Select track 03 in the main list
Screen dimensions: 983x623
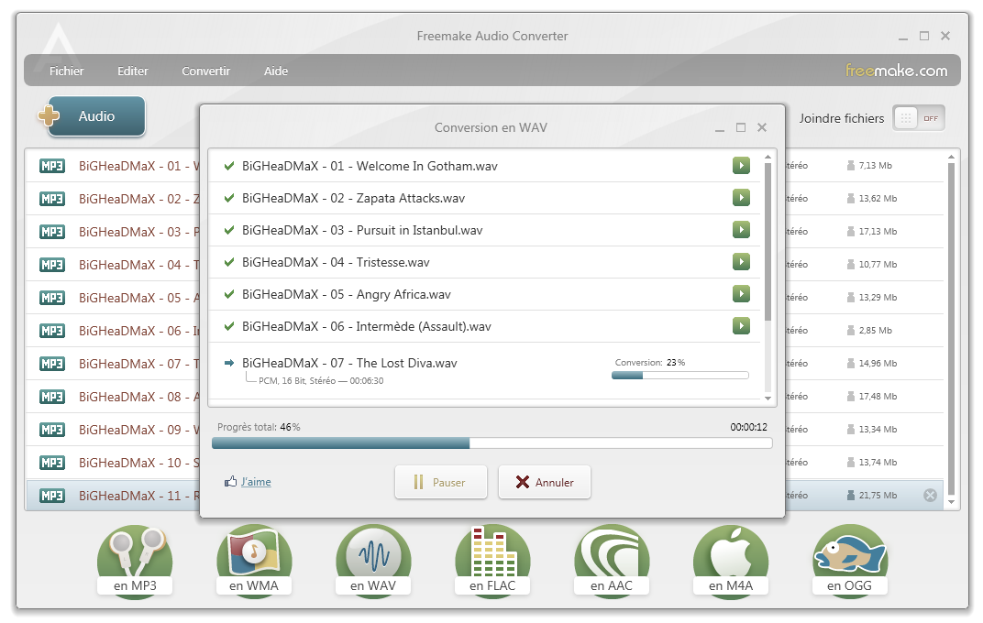point(113,232)
